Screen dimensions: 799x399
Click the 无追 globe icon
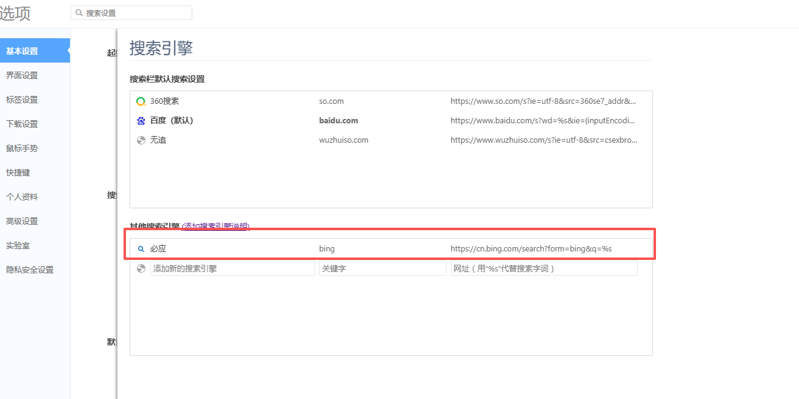[141, 140]
